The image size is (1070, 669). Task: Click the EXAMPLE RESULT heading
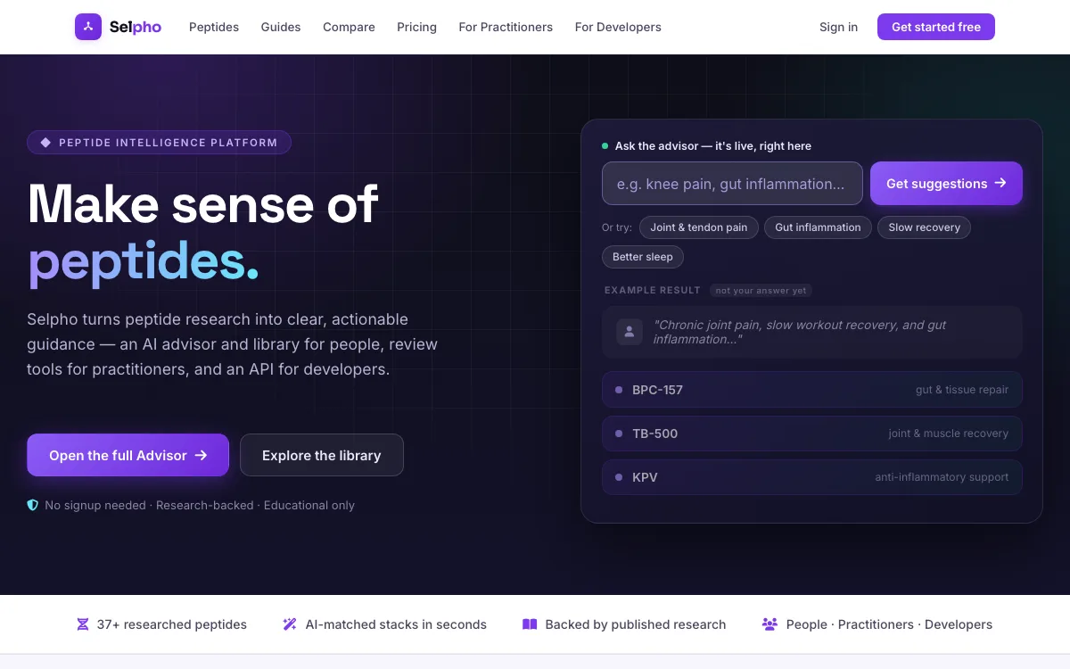653,290
